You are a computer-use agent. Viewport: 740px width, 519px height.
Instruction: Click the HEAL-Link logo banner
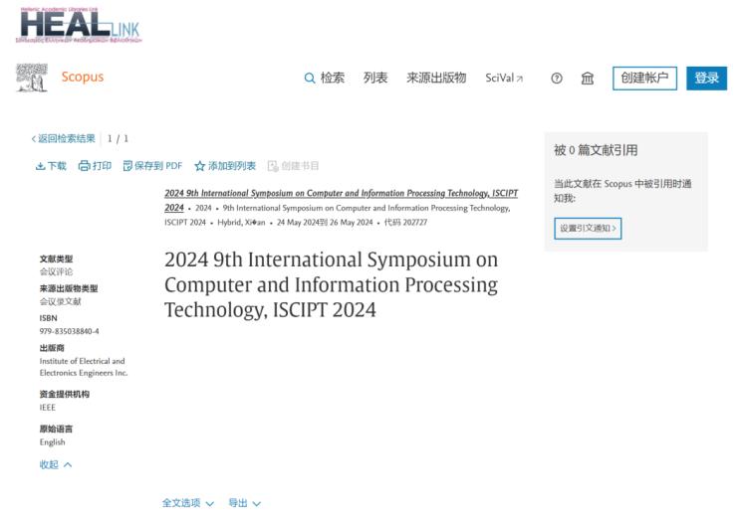(x=80, y=26)
